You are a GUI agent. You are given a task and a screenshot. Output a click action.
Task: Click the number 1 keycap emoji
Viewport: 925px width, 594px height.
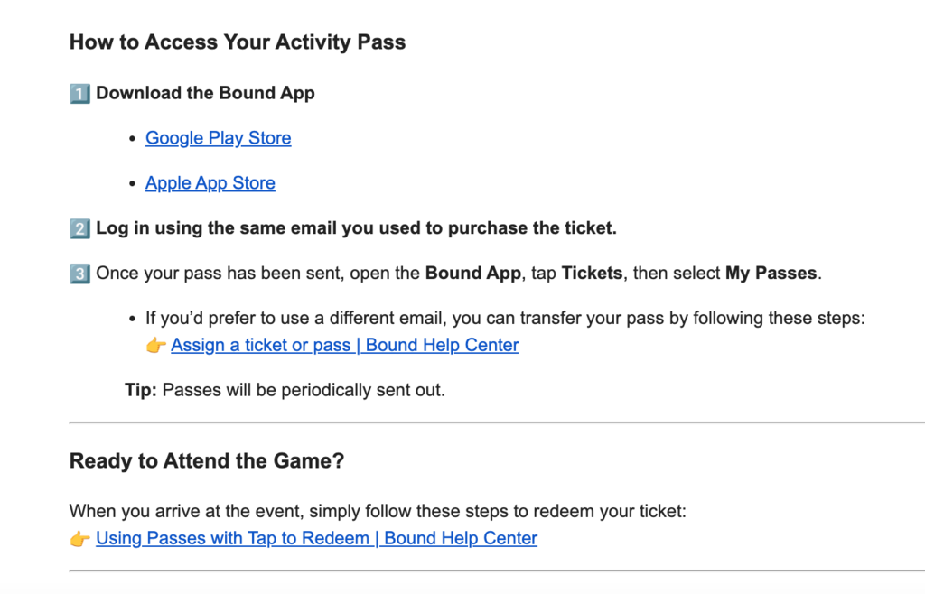pyautogui.click(x=79, y=94)
